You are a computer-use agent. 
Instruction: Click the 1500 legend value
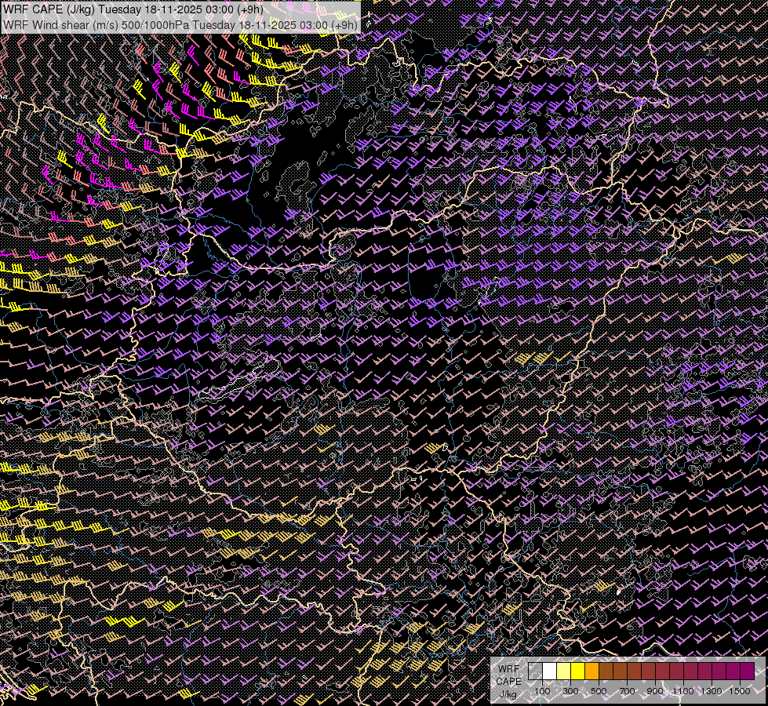click(740, 691)
